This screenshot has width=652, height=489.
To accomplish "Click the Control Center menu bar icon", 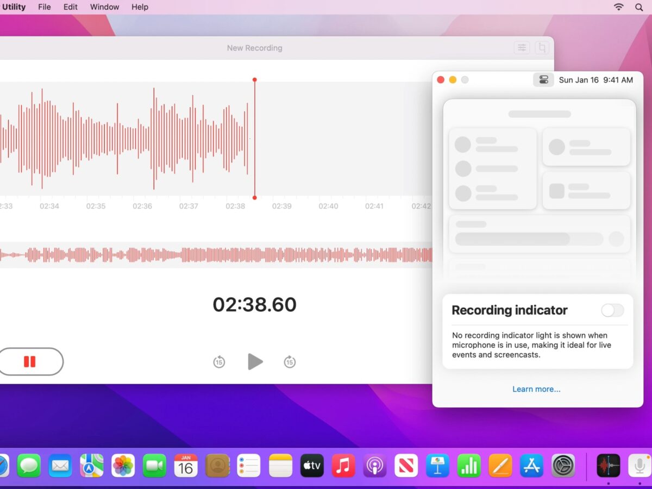I will [543, 80].
